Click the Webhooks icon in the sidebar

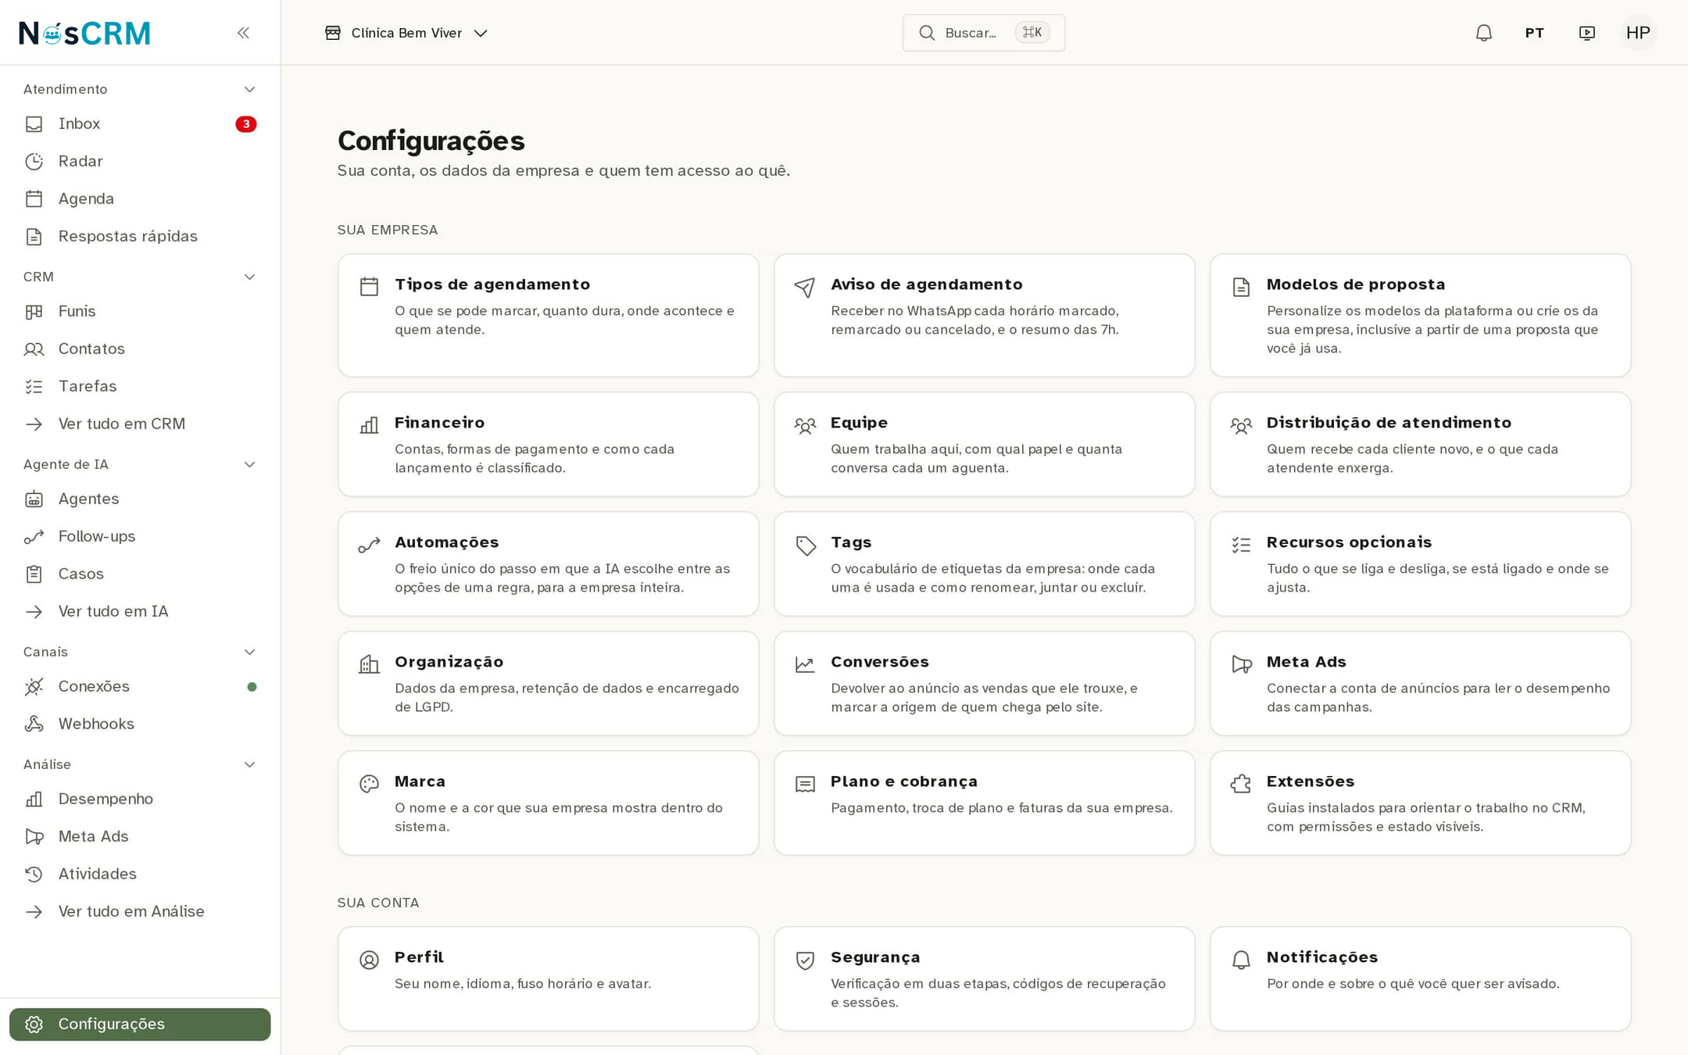(x=34, y=724)
